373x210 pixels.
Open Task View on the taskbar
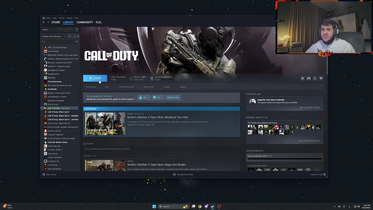(x=193, y=206)
